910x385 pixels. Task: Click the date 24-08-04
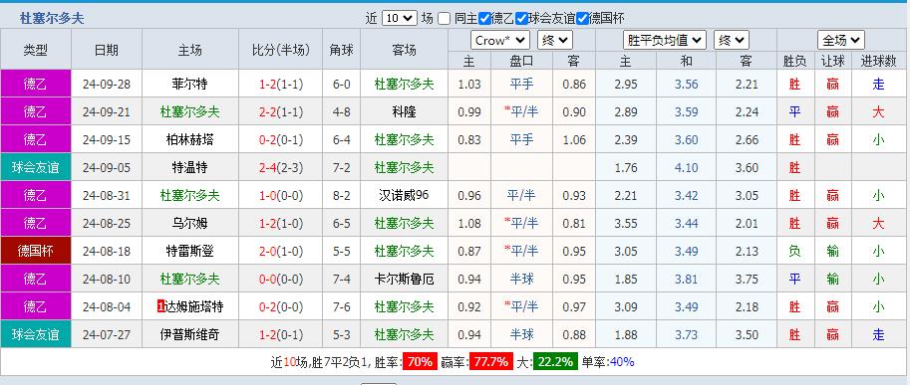107,306
